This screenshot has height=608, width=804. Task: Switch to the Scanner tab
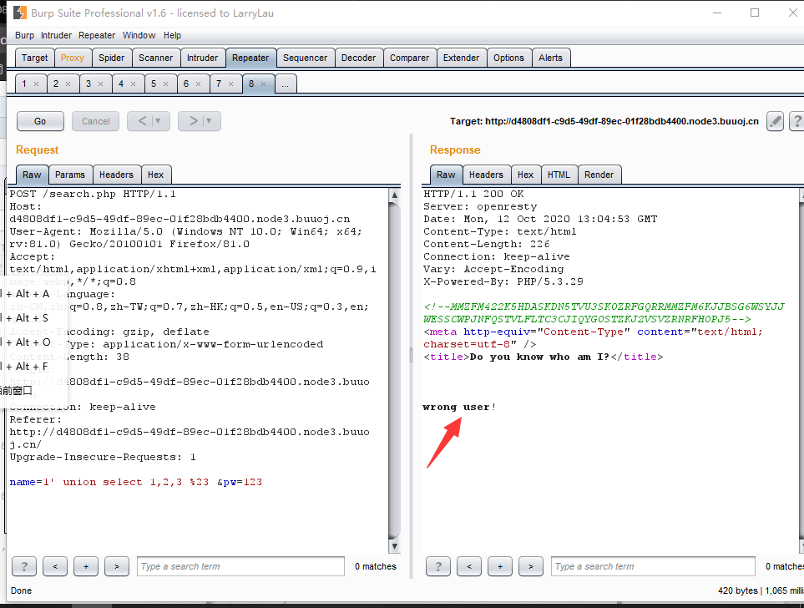(x=155, y=58)
